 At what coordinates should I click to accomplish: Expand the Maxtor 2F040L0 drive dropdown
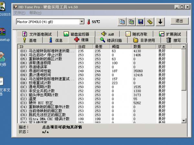82,22
